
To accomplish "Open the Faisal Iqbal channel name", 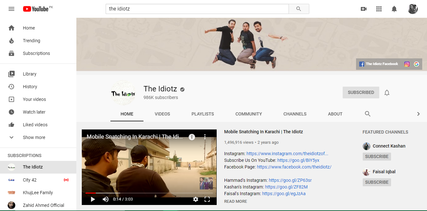I will [384, 172].
